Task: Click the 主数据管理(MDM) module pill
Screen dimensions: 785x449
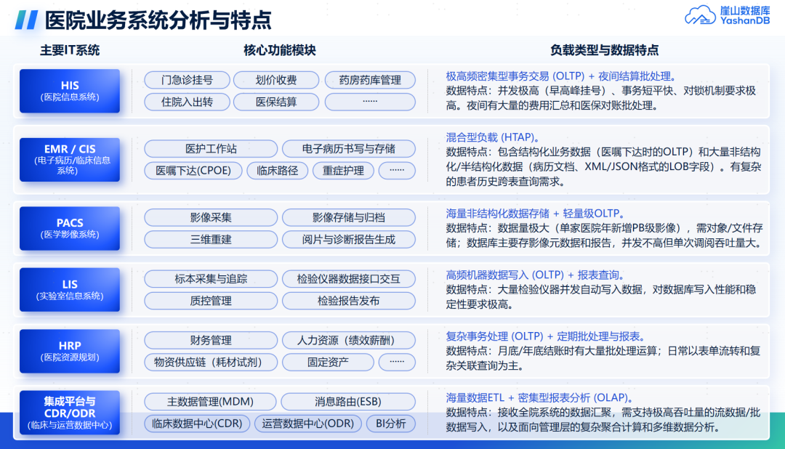Action: click(x=210, y=402)
